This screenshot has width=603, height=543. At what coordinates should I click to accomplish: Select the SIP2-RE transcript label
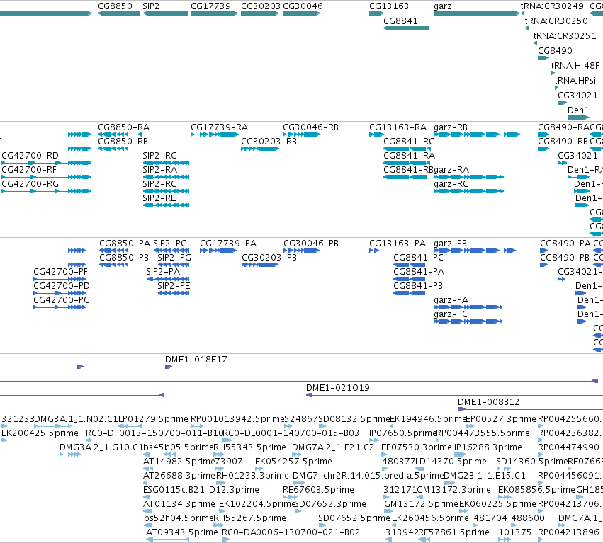[159, 198]
